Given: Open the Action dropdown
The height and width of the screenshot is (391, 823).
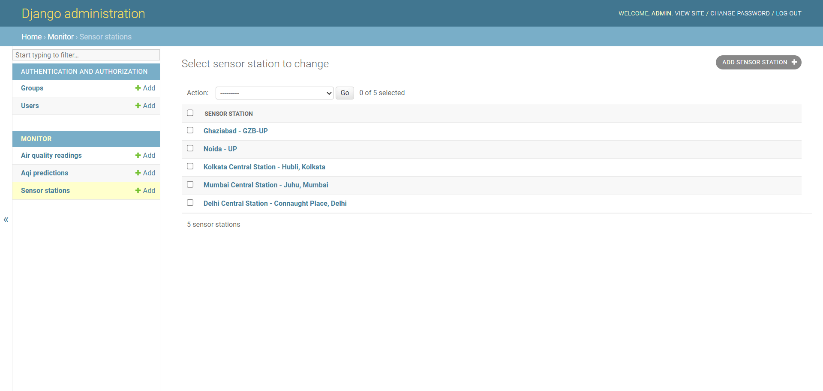Looking at the screenshot, I should (x=274, y=93).
